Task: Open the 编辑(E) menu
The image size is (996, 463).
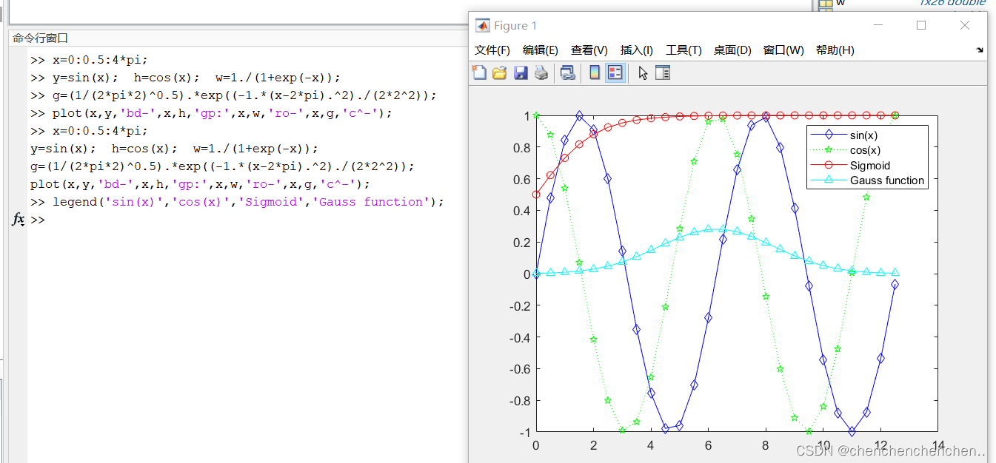Action: (541, 50)
